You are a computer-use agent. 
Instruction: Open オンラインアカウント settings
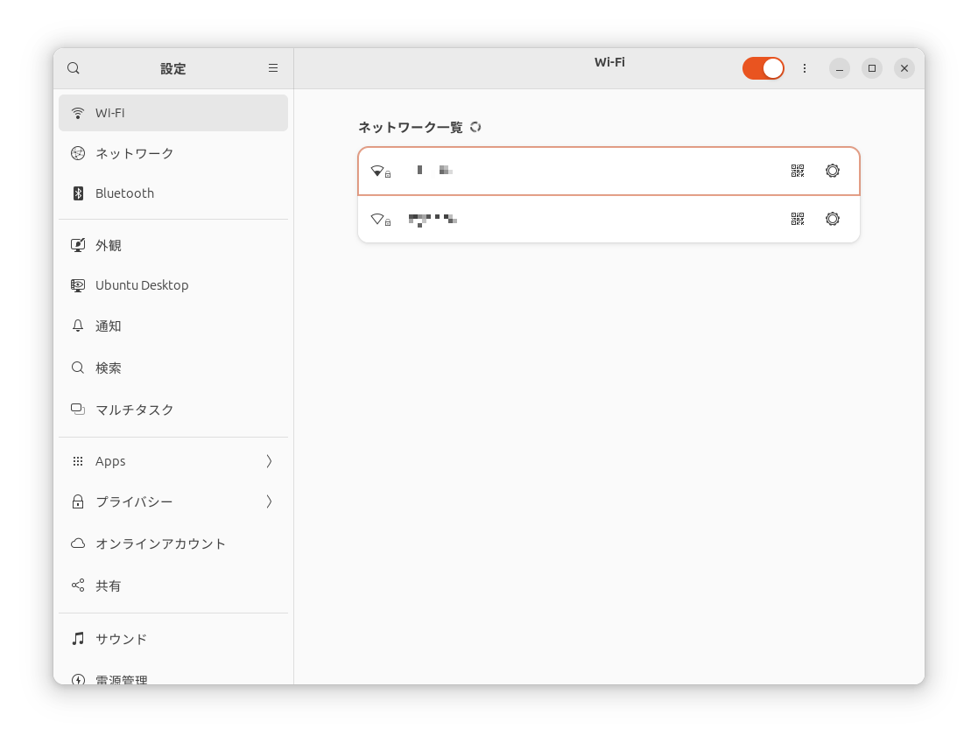pos(173,543)
